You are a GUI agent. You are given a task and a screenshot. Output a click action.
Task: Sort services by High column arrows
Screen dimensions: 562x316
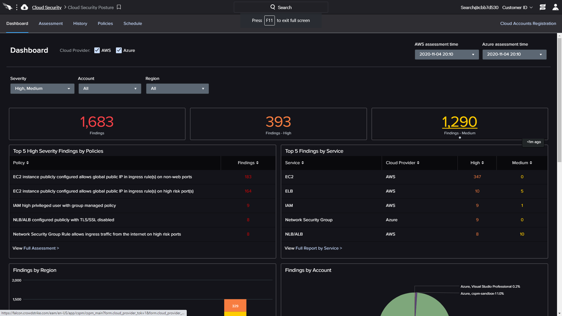482,163
